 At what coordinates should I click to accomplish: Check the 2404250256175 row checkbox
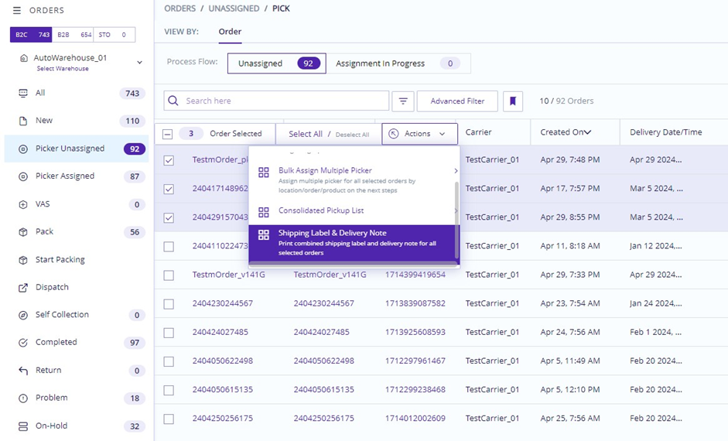pyautogui.click(x=169, y=419)
